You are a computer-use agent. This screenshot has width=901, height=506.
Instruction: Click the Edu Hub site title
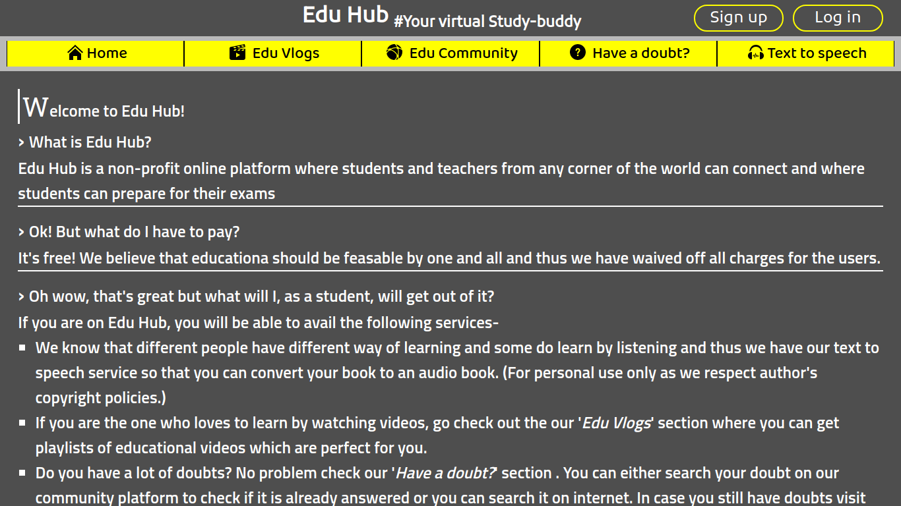345,14
